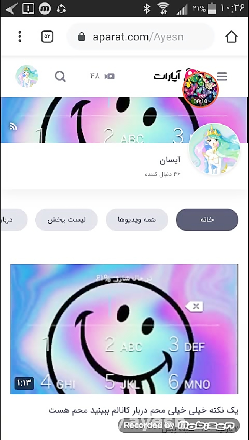Play the smiley face video thumbnail
Viewport: 249px width, 440px height.
tap(124, 329)
